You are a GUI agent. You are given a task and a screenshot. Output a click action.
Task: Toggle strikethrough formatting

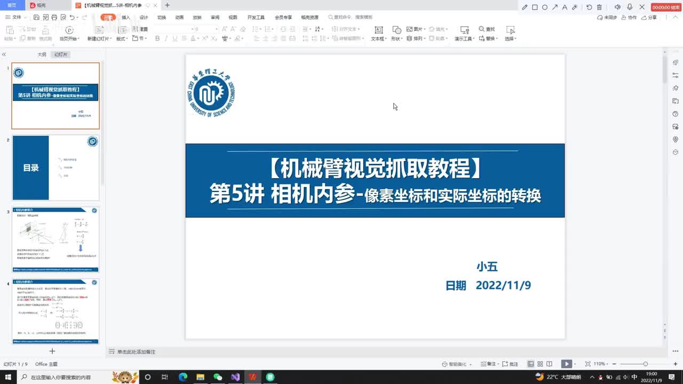(184, 38)
